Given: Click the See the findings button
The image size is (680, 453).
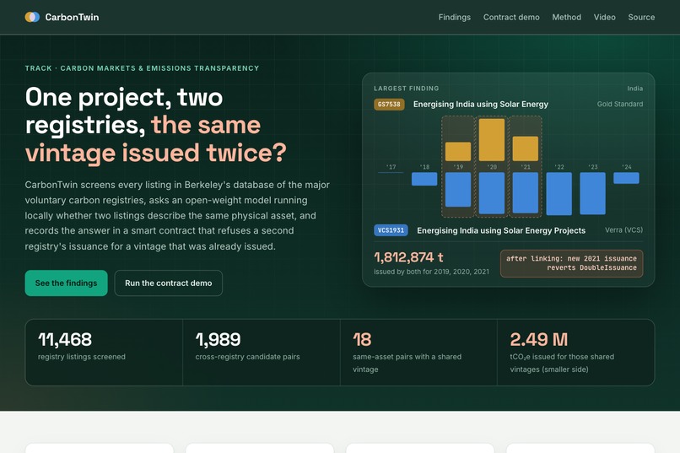Looking at the screenshot, I should (x=66, y=283).
